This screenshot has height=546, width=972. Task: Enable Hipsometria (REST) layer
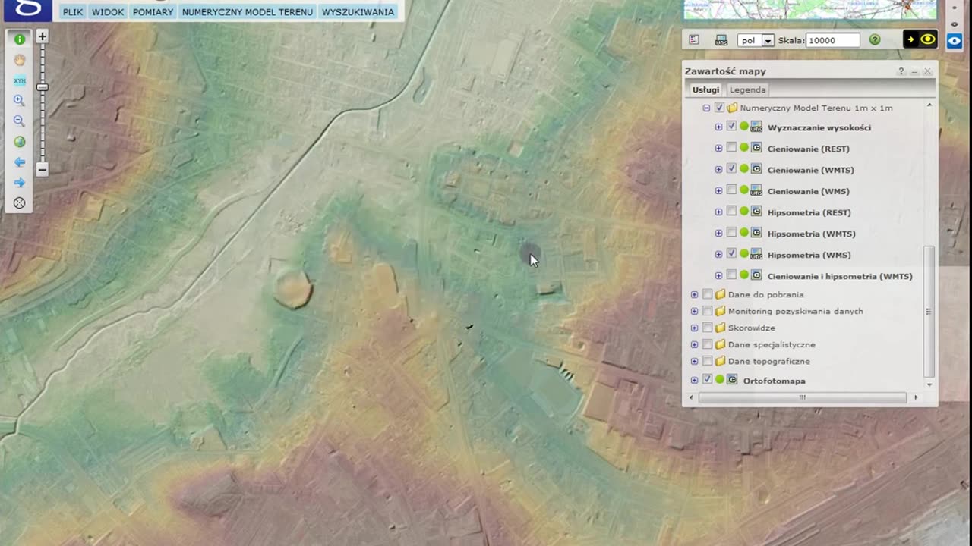pyautogui.click(x=731, y=212)
